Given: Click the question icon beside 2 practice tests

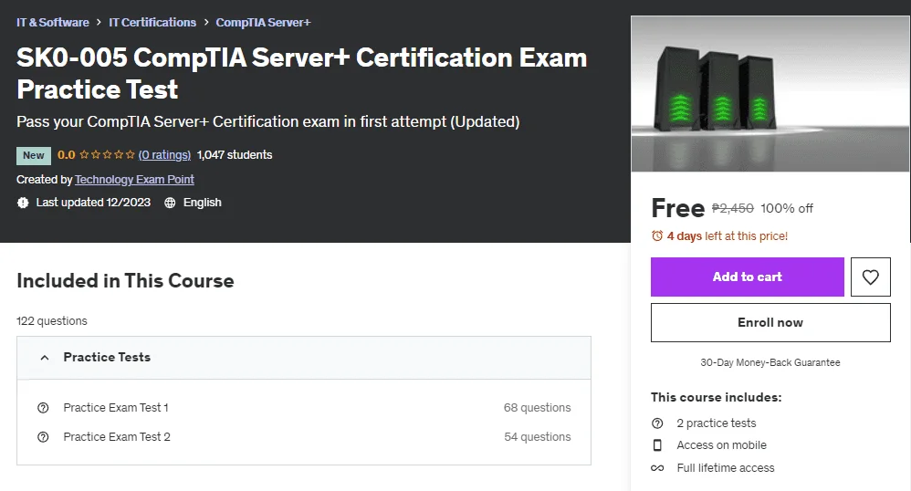Looking at the screenshot, I should click(x=657, y=423).
